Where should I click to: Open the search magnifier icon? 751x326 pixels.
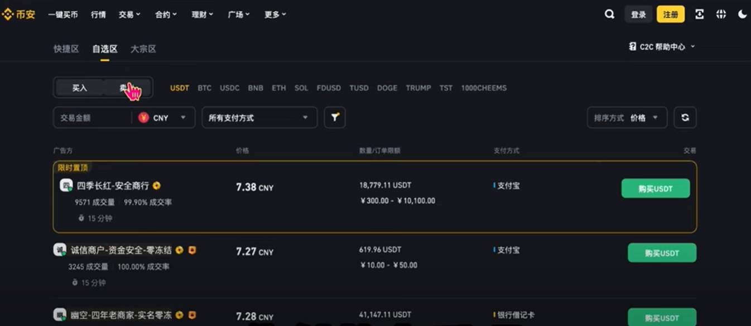pos(609,15)
